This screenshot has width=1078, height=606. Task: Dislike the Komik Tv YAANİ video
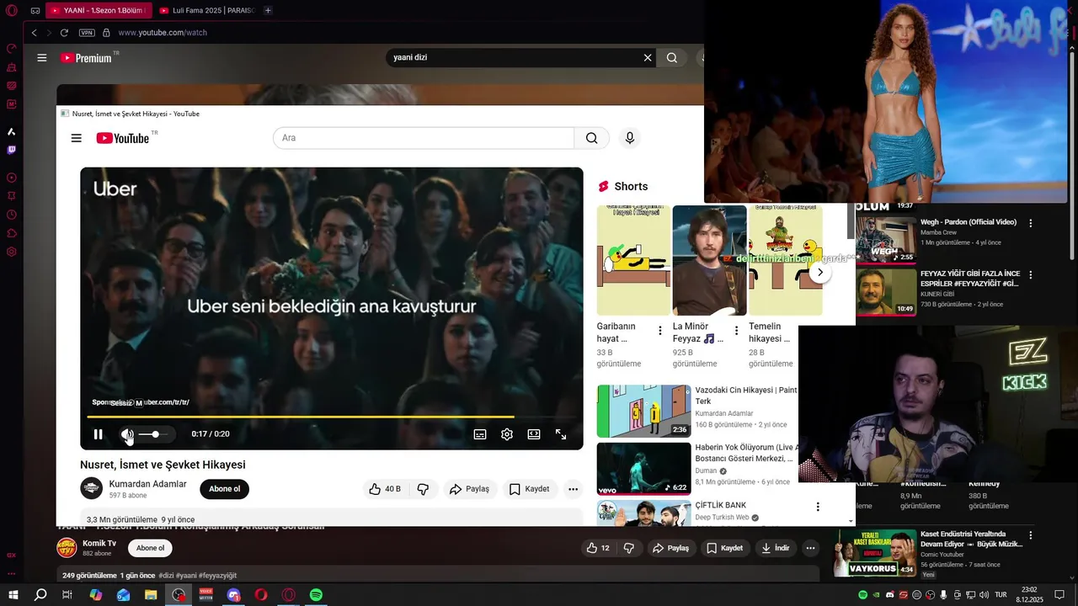pyautogui.click(x=628, y=548)
